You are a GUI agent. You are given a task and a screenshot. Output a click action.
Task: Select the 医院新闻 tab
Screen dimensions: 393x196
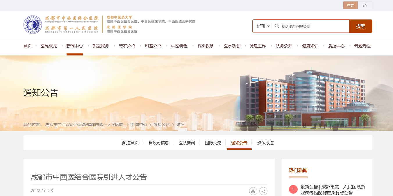point(187,143)
